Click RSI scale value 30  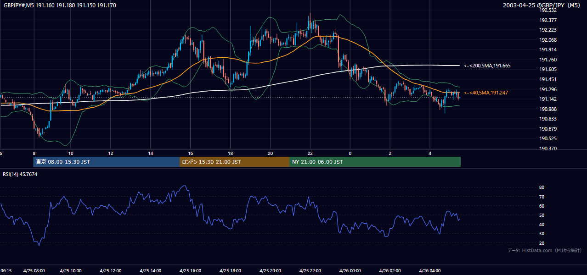[542, 234]
